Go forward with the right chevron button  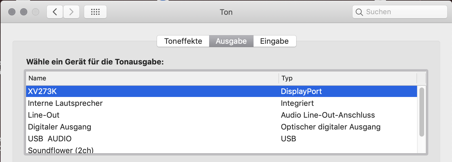pyautogui.click(x=71, y=12)
